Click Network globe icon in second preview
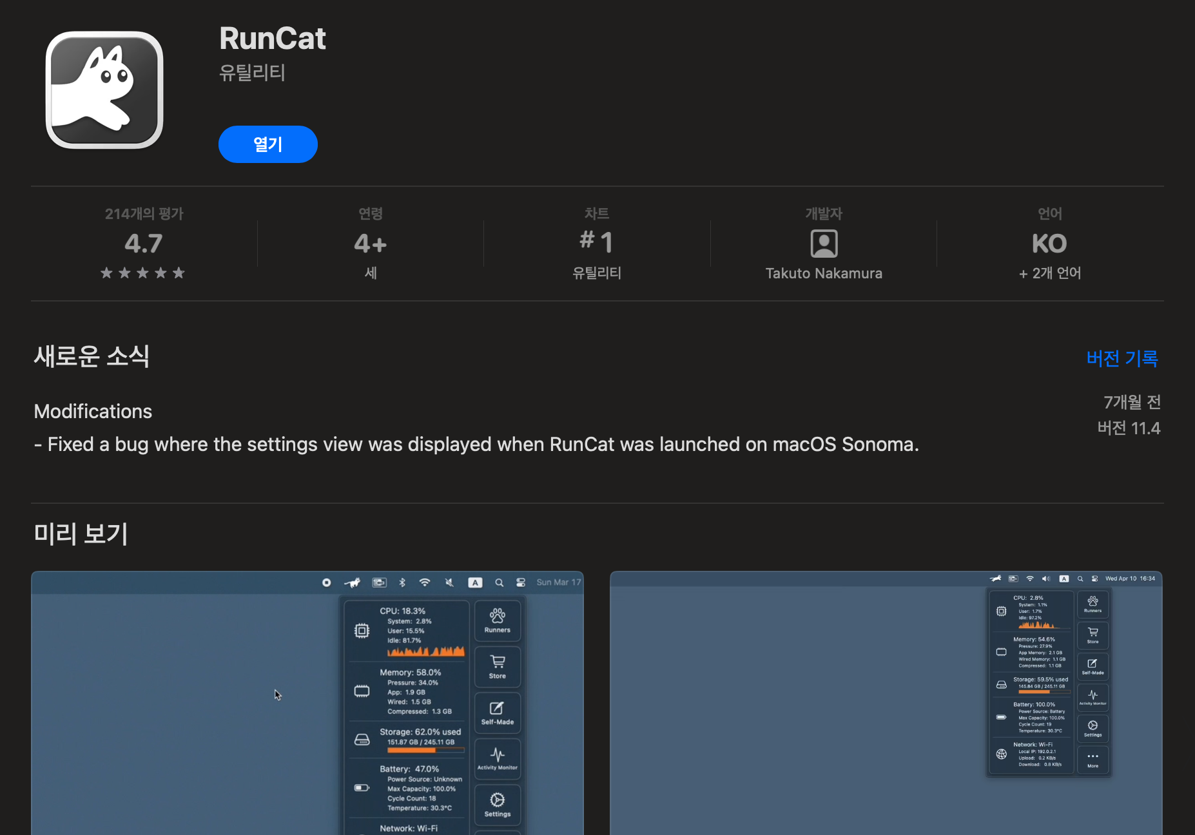Screen dimensions: 1195x835 pyautogui.click(x=1001, y=754)
